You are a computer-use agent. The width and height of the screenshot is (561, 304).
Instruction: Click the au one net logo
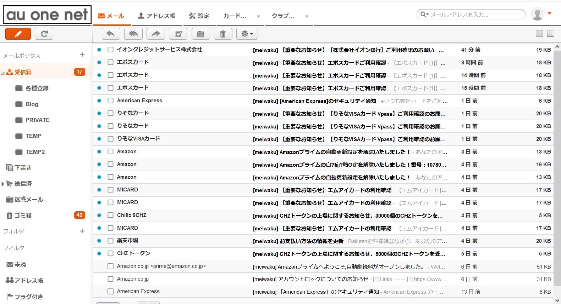47,15
